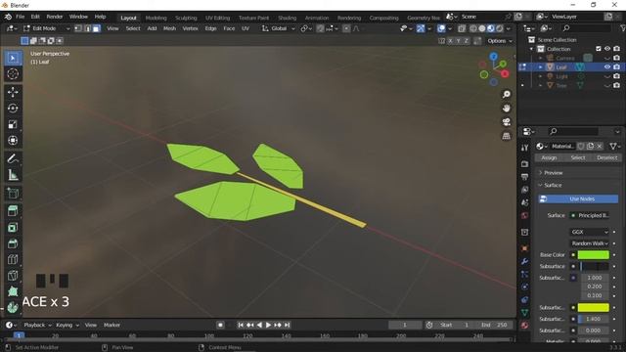The height and width of the screenshot is (352, 626).
Task: Open Global transform orientation dropdown
Action: coord(278,28)
